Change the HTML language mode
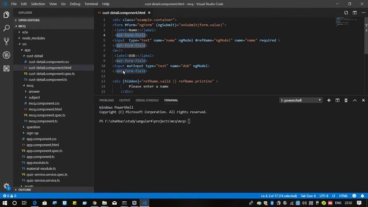368x207 pixels. tap(343, 195)
